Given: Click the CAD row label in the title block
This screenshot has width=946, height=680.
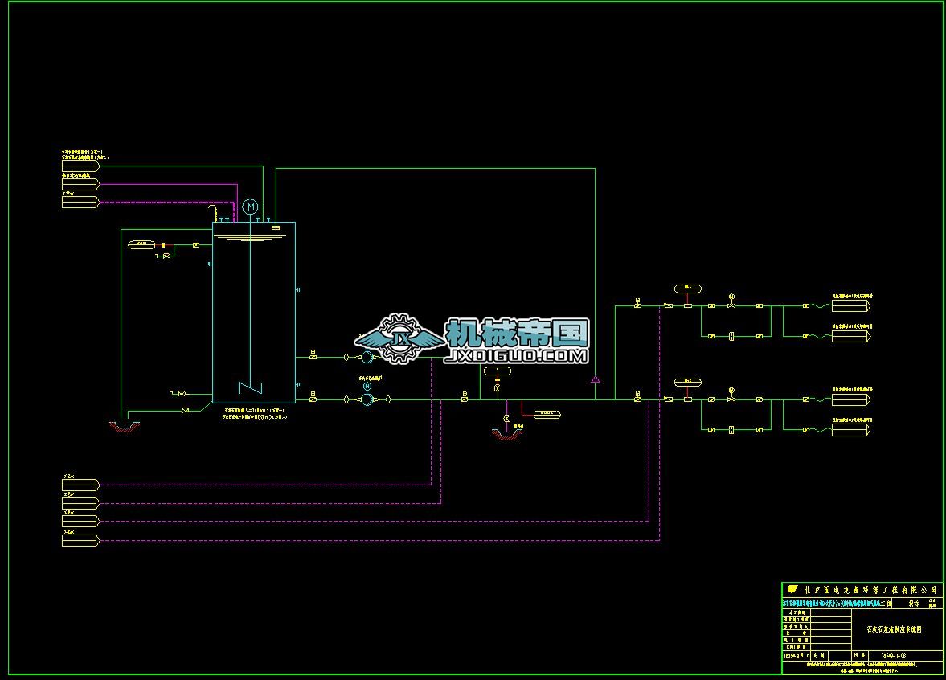Looking at the screenshot, I should (x=796, y=647).
